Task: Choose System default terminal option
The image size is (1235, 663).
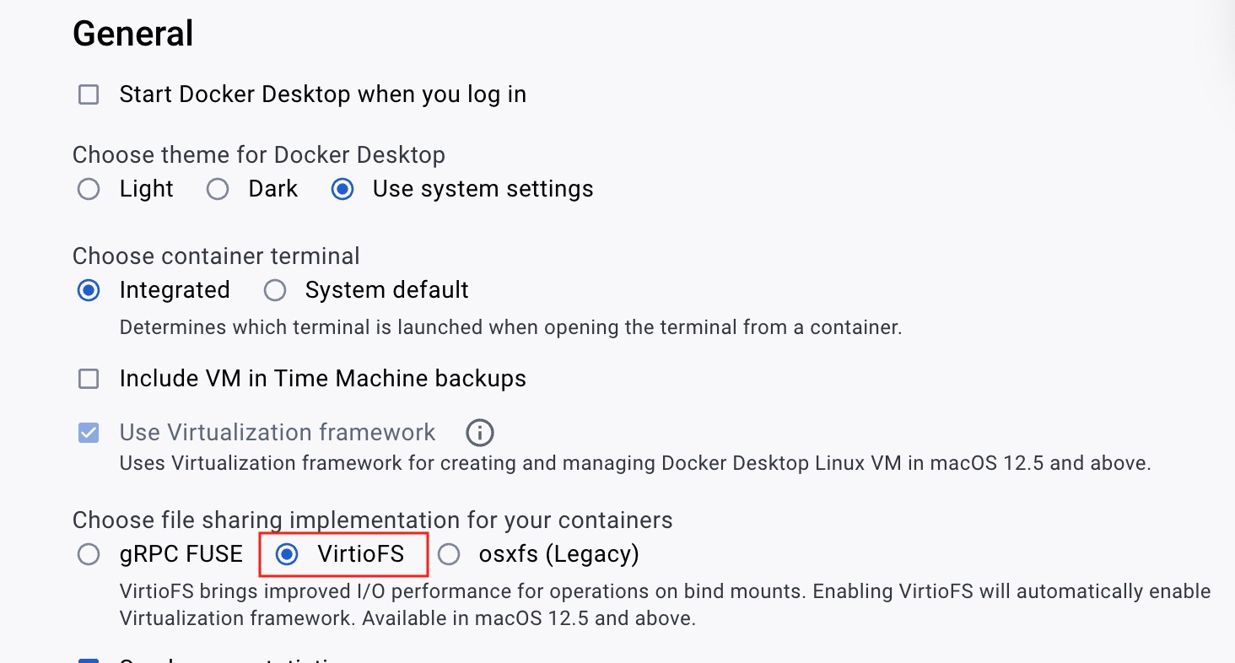Action: 274,290
